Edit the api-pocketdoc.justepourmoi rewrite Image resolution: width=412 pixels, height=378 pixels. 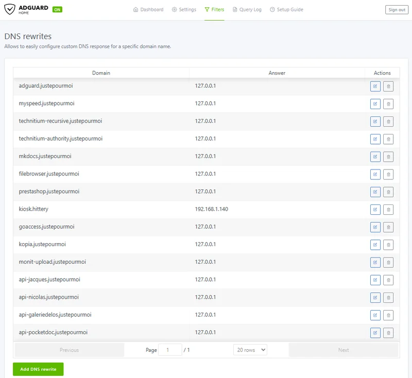click(x=375, y=333)
